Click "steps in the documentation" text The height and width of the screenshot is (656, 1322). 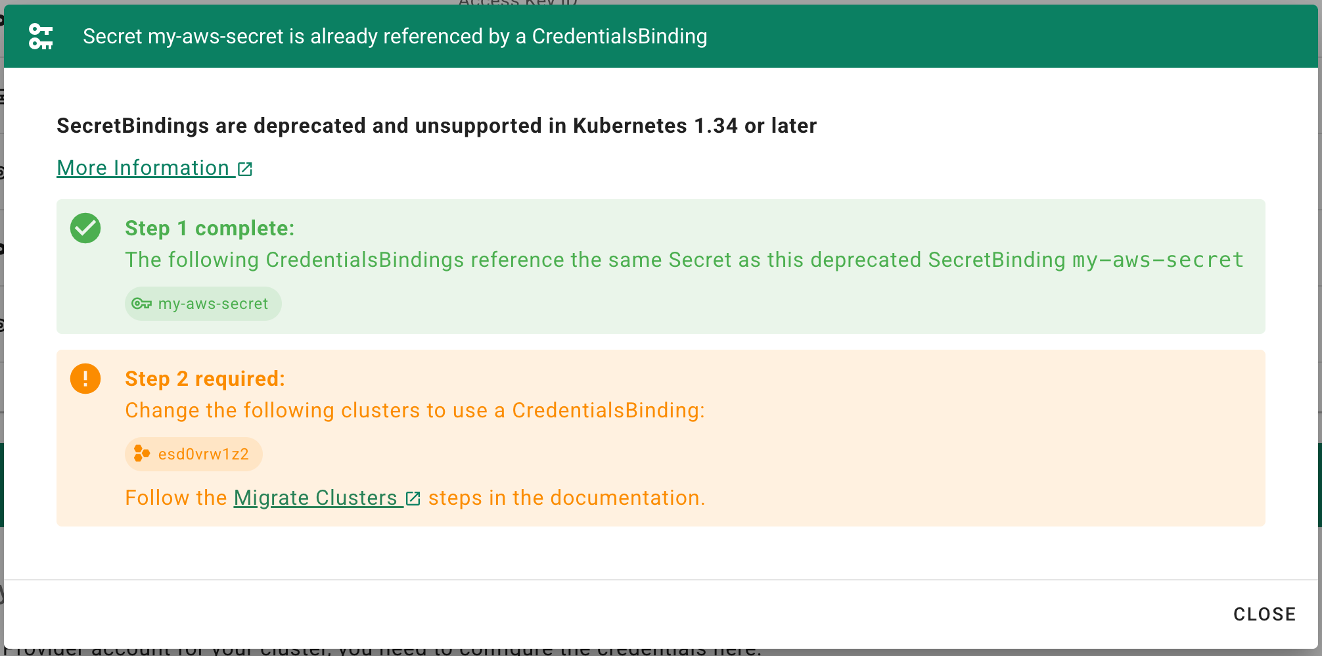point(566,498)
